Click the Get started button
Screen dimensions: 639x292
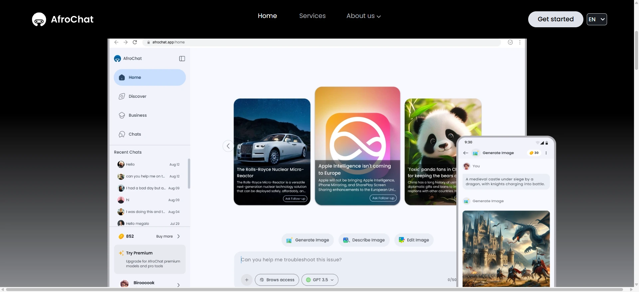point(555,19)
